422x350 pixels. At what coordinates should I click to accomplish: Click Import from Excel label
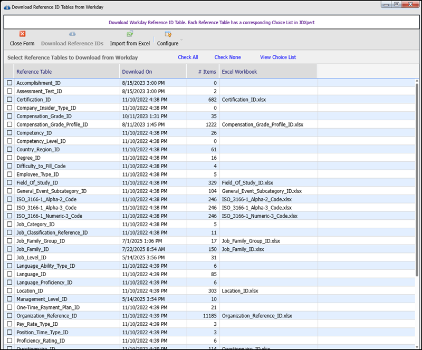click(130, 43)
